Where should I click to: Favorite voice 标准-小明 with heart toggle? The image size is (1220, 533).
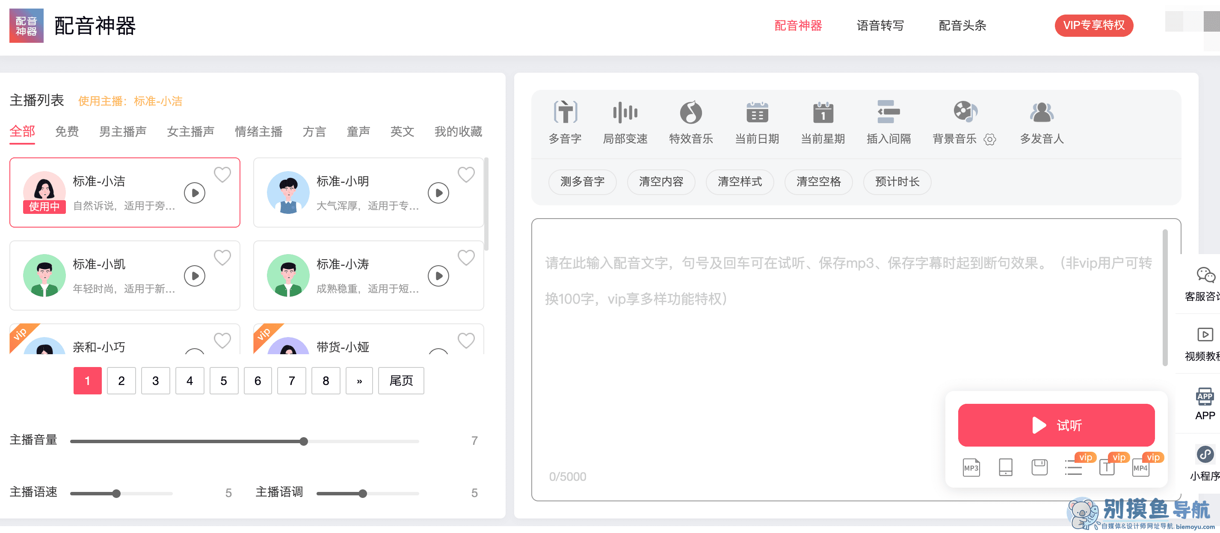(x=467, y=175)
